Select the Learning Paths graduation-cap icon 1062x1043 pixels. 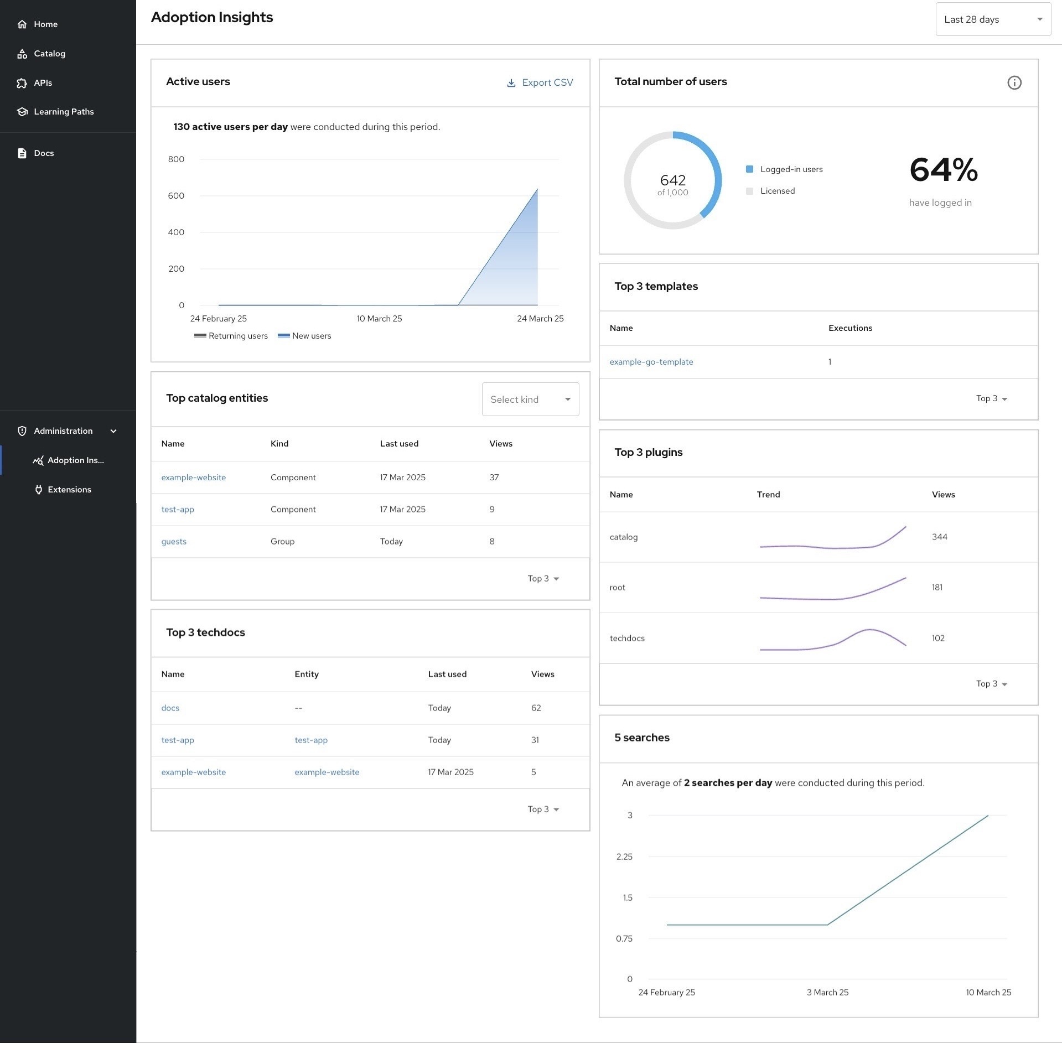pos(22,111)
